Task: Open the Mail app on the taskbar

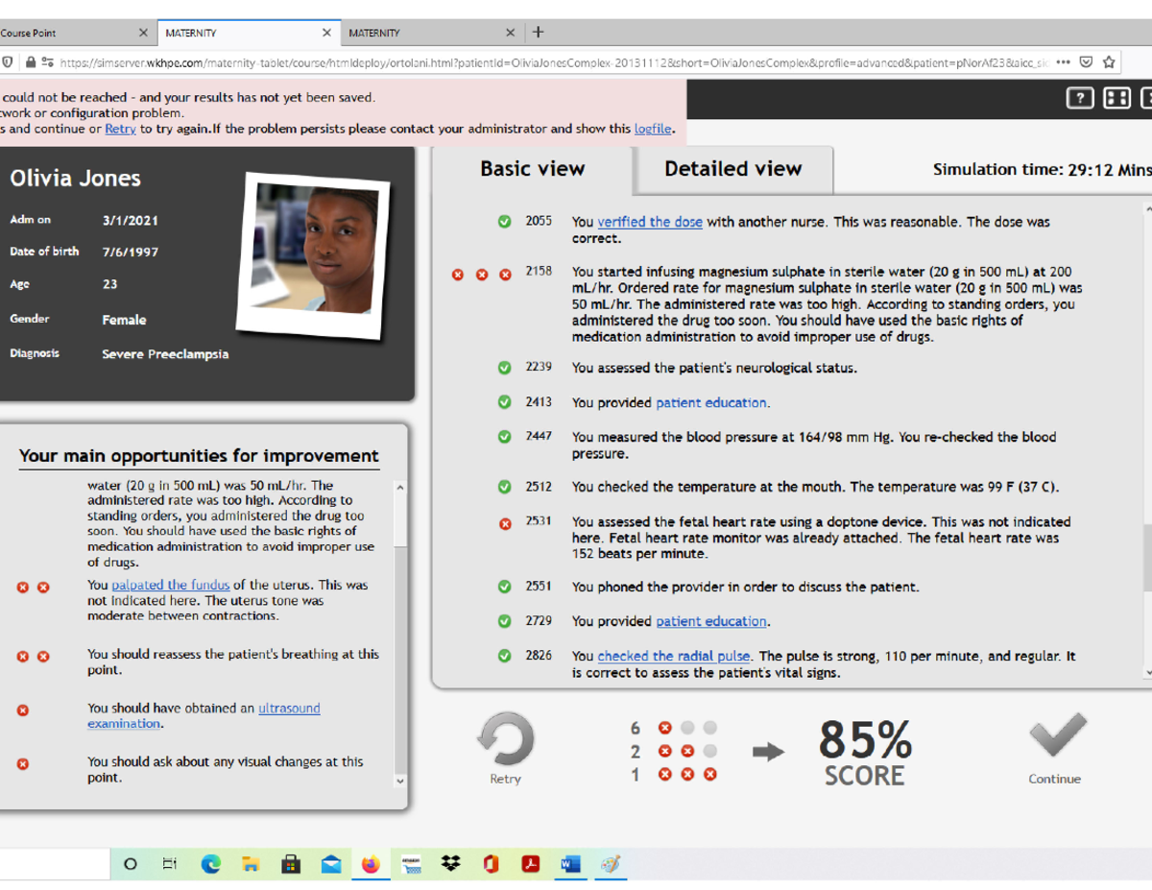Action: [331, 864]
